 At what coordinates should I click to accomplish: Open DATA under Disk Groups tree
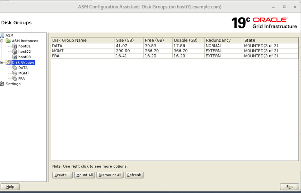click(23, 68)
